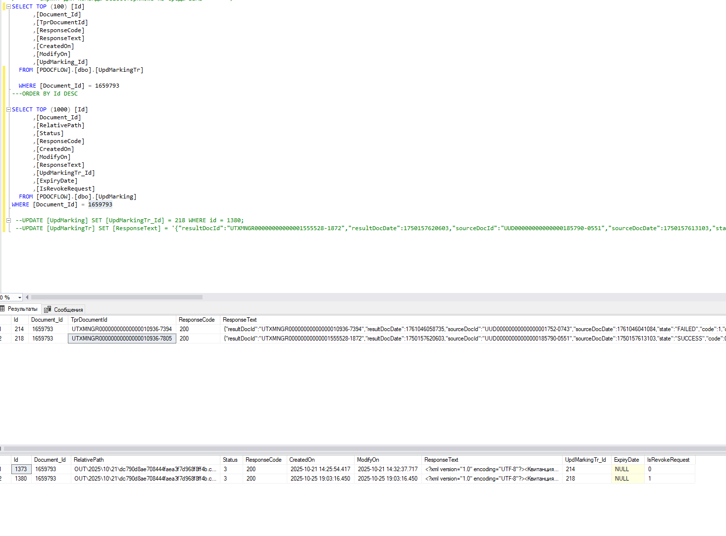Select UpdMarkingTr_Id cell with value 218
This screenshot has height=536, width=726.
coord(586,479)
